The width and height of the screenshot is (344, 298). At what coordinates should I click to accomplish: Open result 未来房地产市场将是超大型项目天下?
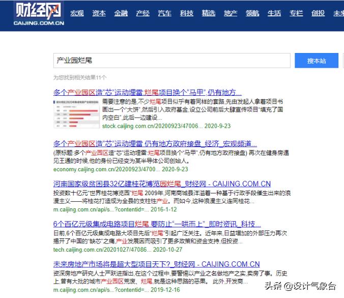coord(156,264)
